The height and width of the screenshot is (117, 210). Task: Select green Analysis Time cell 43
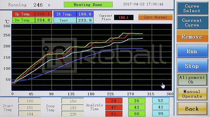coord(136,107)
